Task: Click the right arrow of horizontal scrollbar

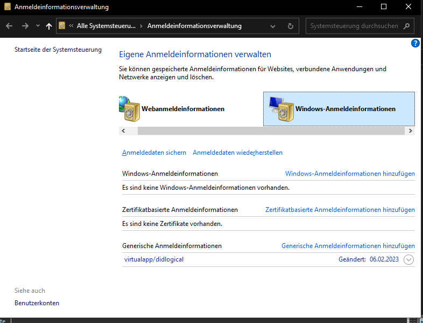Action: click(410, 131)
